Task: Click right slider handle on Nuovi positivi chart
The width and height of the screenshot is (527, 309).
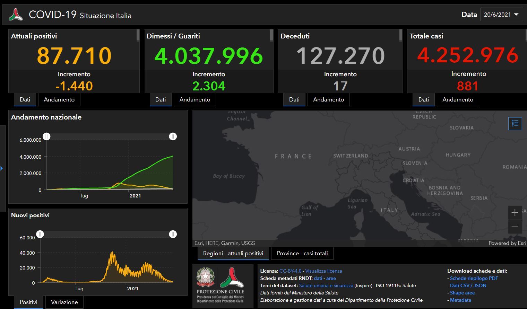Action: click(x=173, y=235)
